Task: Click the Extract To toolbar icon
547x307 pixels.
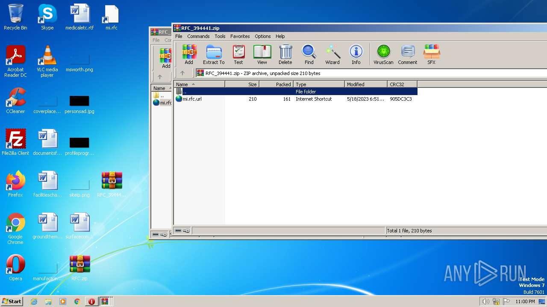Action: (x=214, y=55)
